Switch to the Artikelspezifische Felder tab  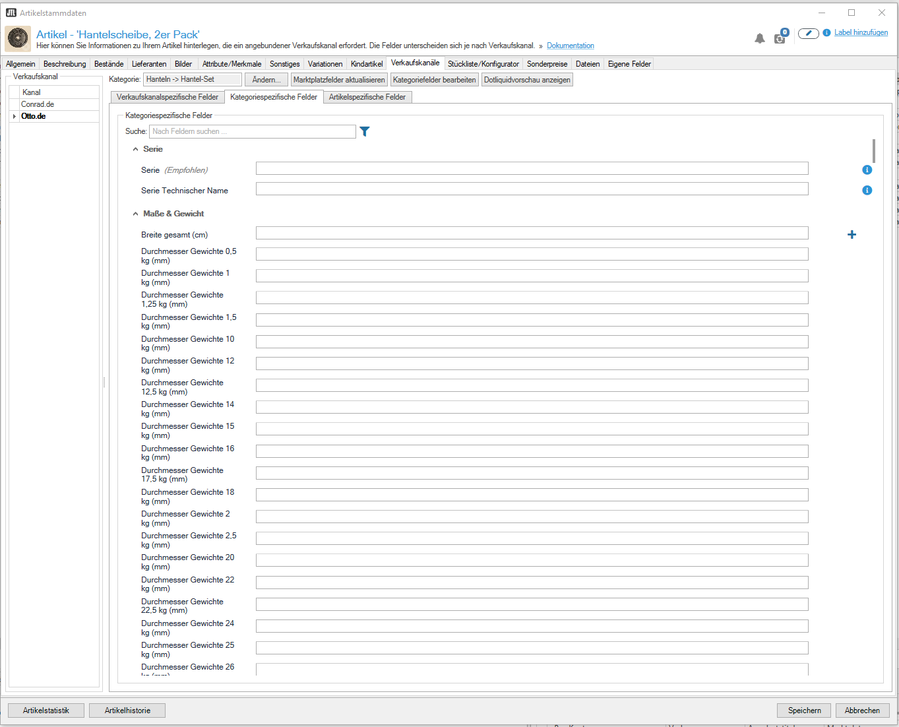point(367,97)
